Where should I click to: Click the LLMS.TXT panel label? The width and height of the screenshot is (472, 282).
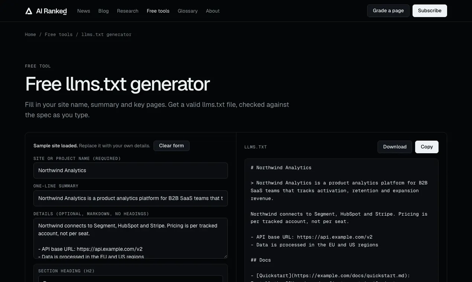click(x=256, y=147)
